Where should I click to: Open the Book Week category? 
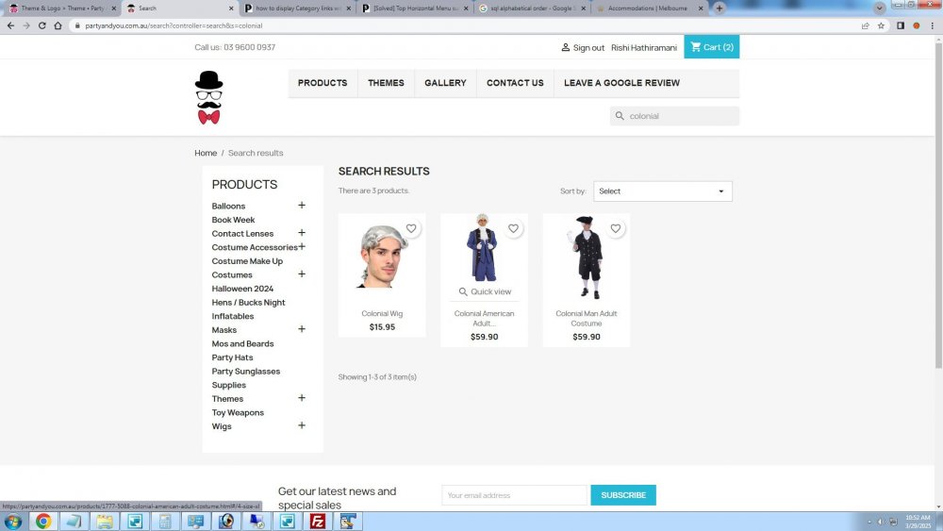click(233, 220)
